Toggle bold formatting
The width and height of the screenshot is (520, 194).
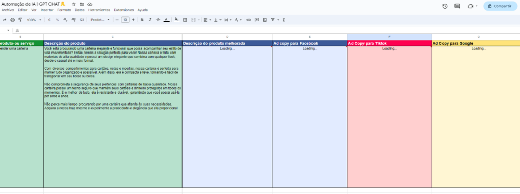(x=142, y=20)
